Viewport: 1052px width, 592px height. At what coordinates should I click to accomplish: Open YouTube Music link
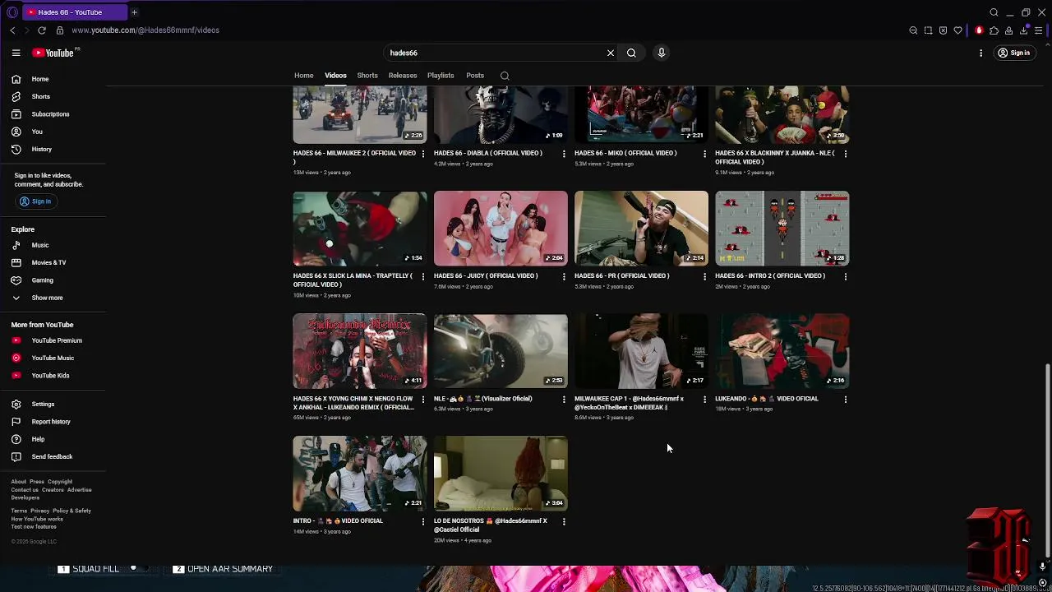click(x=53, y=358)
